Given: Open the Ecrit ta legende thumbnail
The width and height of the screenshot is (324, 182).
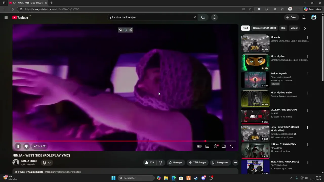Looking at the screenshot, I should 255,80.
